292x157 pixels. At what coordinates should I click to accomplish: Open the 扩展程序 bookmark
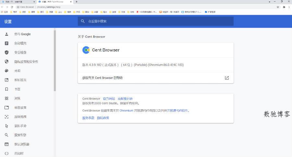[210, 12]
